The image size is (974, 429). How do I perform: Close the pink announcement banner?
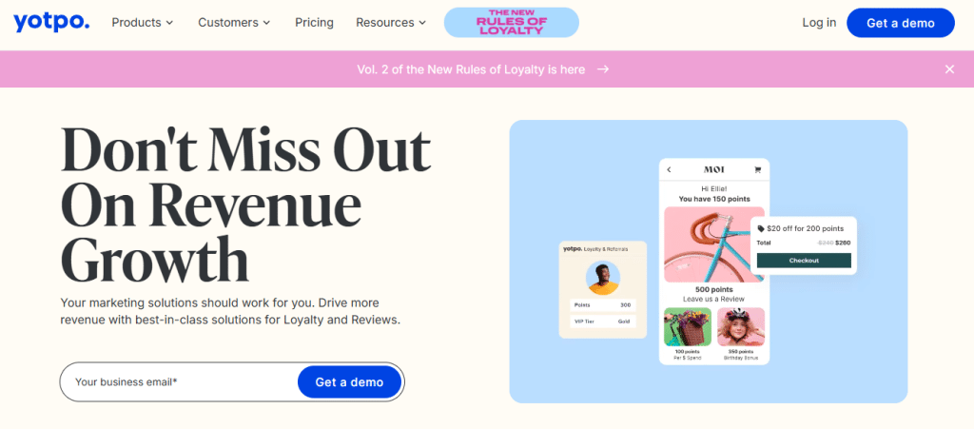(x=949, y=69)
